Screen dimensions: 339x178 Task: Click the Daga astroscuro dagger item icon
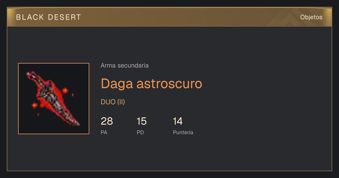[54, 99]
